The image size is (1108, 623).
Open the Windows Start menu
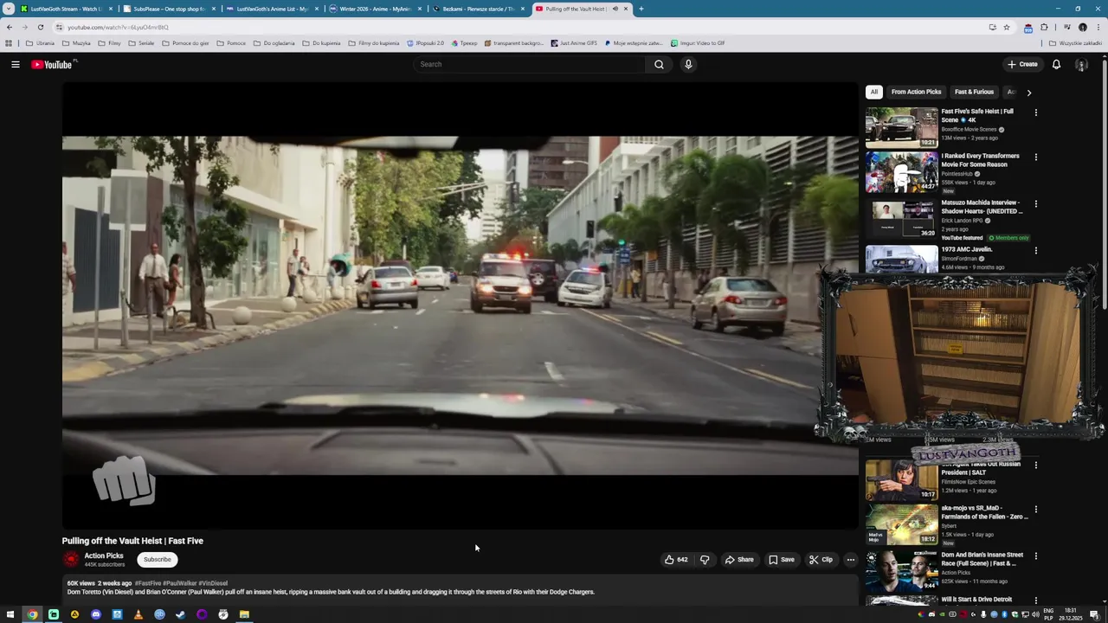[11, 614]
